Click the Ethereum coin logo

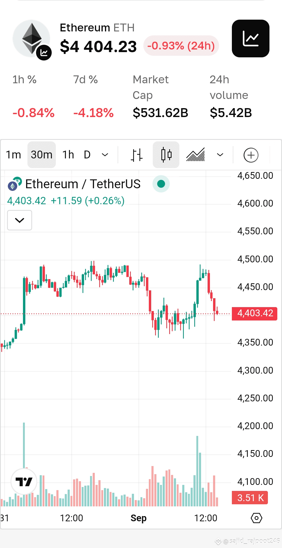coord(32,38)
